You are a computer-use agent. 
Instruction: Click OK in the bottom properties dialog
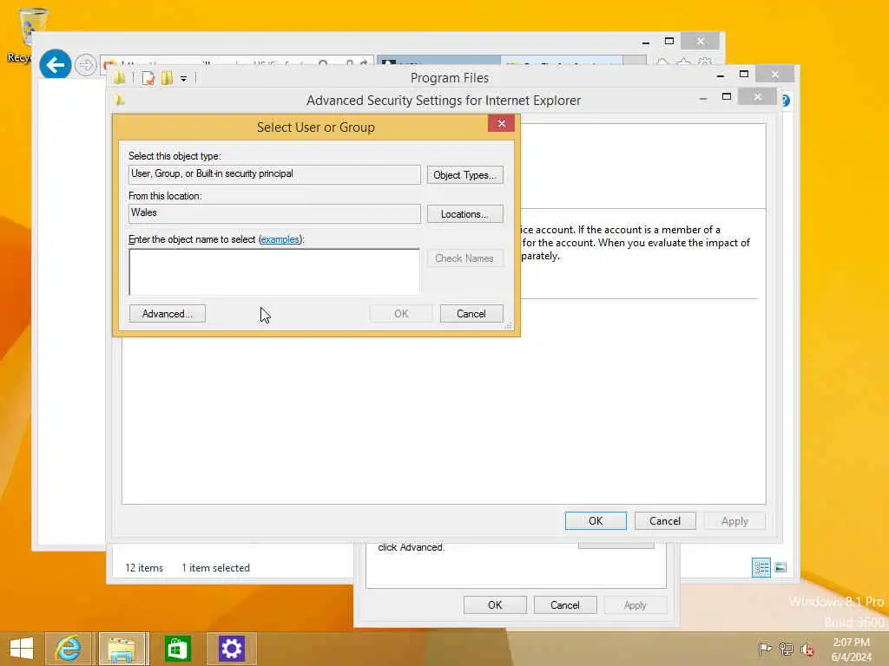[x=495, y=604]
